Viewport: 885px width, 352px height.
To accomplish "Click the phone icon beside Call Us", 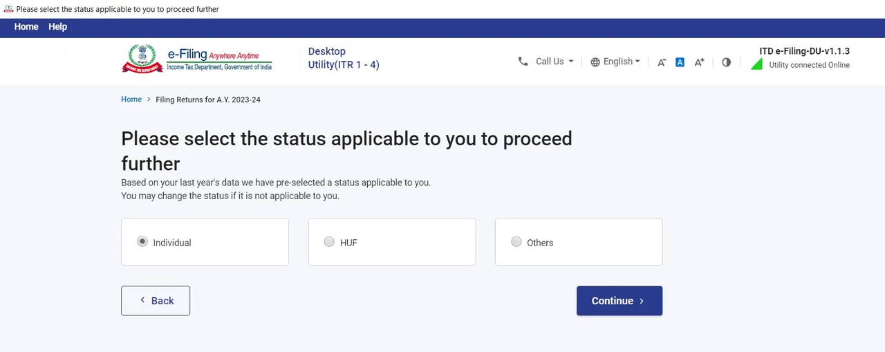I will tap(523, 62).
